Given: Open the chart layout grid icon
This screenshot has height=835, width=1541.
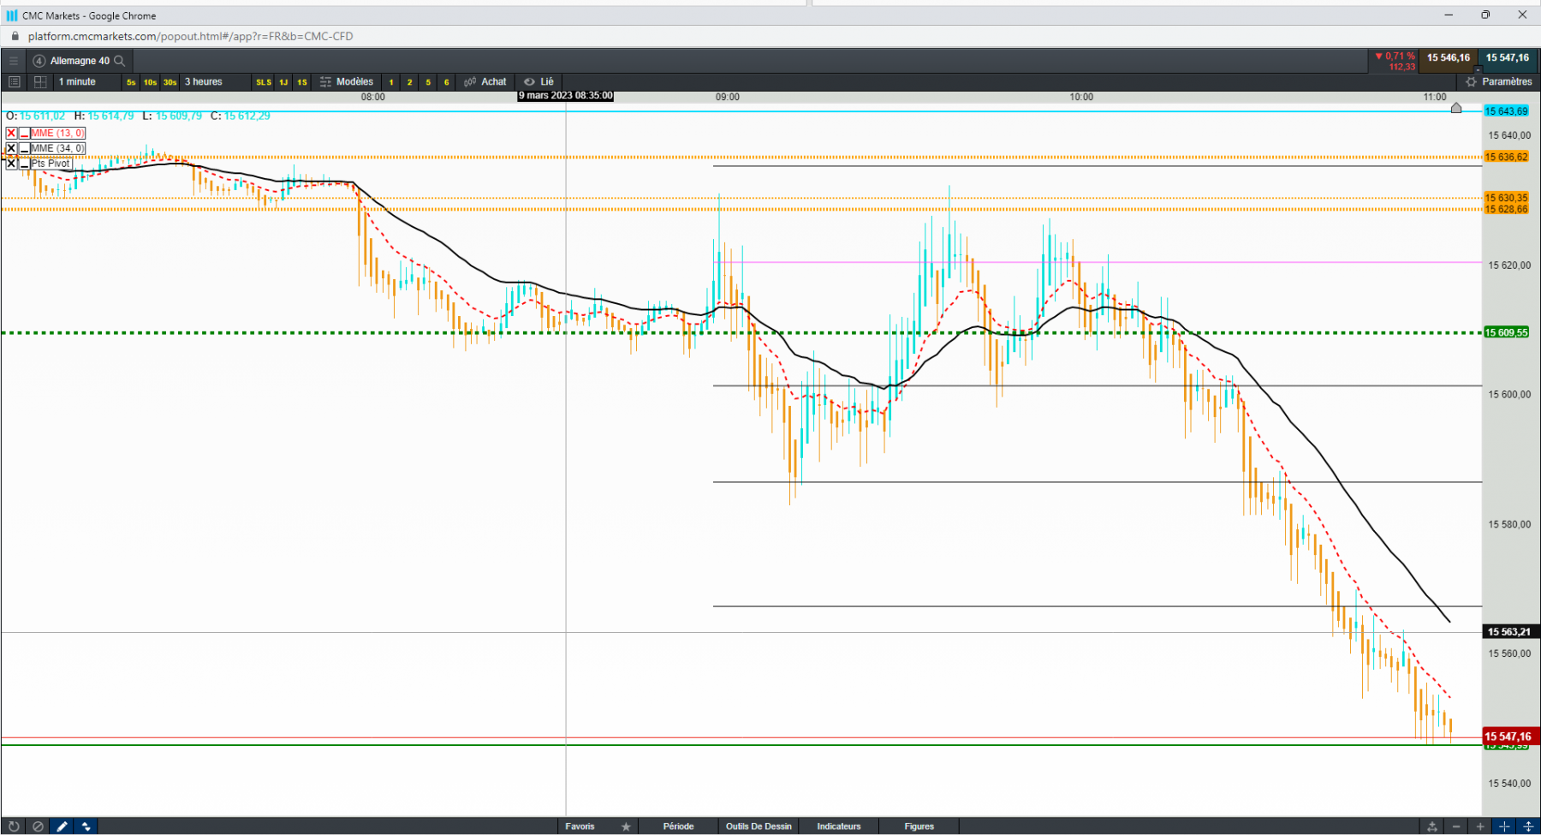Looking at the screenshot, I should pos(40,82).
